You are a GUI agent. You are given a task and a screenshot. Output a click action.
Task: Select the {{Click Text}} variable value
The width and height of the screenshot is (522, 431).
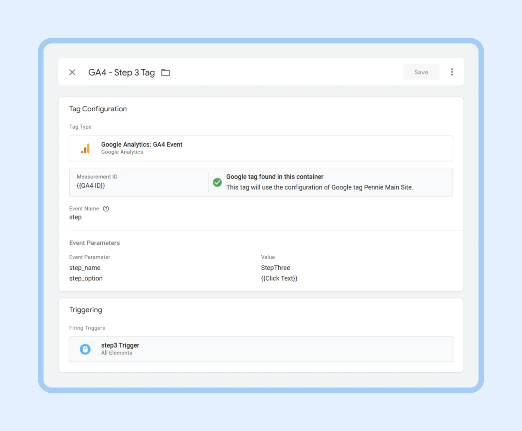click(x=279, y=278)
